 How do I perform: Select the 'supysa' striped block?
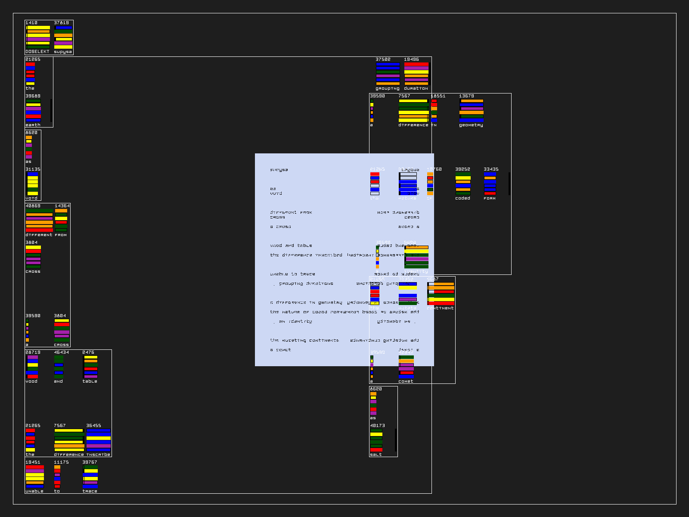click(x=63, y=37)
